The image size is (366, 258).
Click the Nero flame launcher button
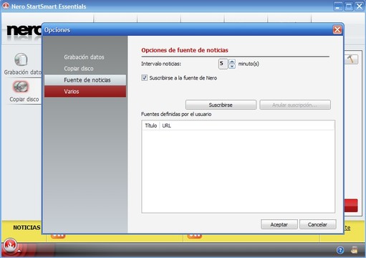(10, 245)
